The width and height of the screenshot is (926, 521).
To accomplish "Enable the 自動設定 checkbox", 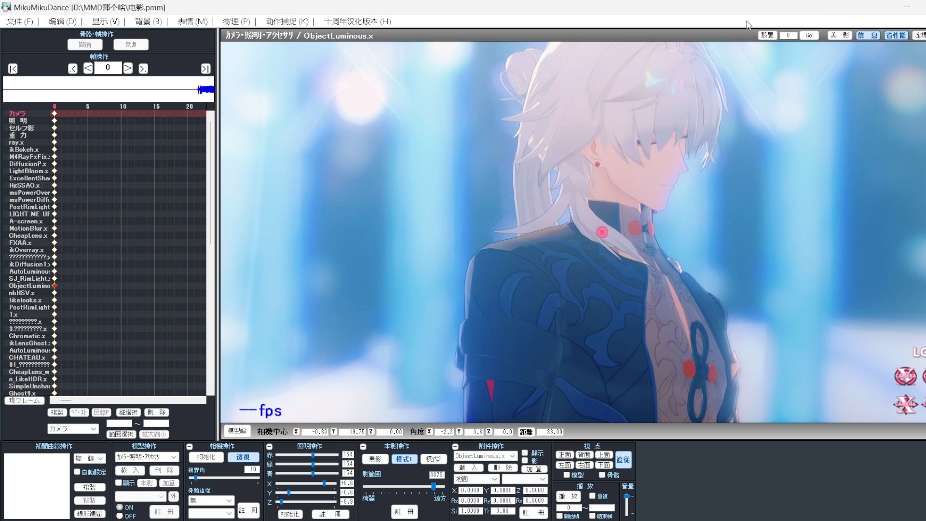I will point(77,472).
